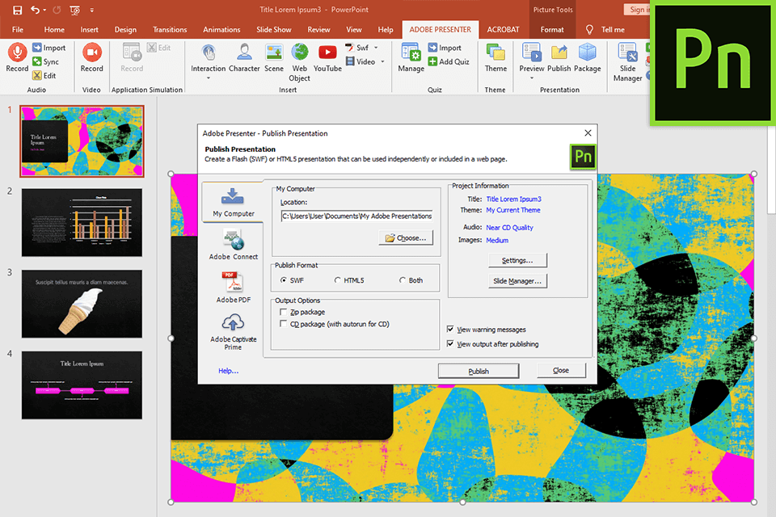
Task: Open the Interaction dropdown arrow
Action: tap(209, 78)
